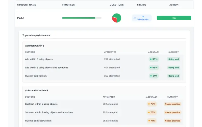Click the Subtraction within 5 topic title

pyautogui.click(x=36, y=91)
